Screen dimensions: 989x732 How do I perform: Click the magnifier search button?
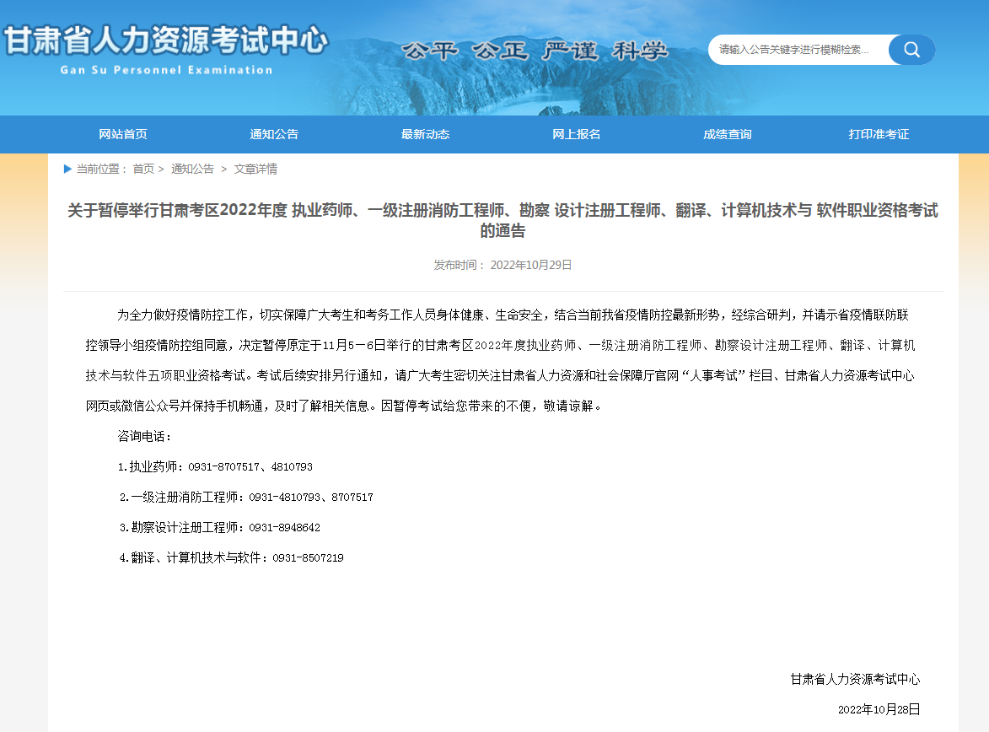click(x=911, y=50)
